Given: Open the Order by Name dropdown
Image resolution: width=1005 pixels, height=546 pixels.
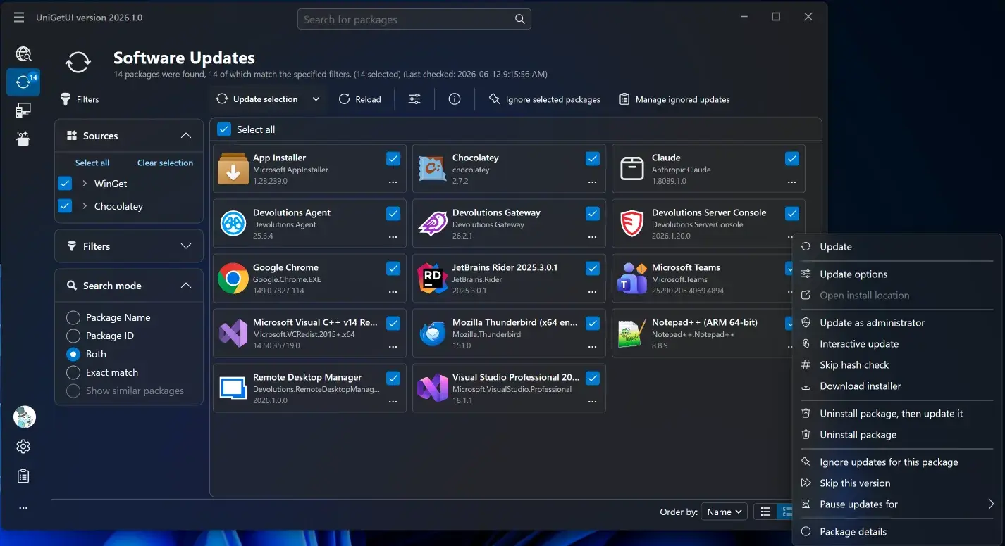Looking at the screenshot, I should pyautogui.click(x=724, y=512).
